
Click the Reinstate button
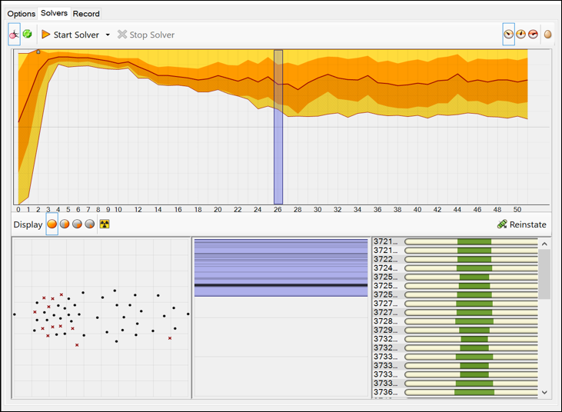(521, 224)
